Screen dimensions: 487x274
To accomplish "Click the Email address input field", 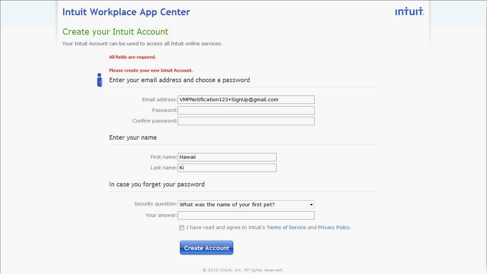I will 246,100.
